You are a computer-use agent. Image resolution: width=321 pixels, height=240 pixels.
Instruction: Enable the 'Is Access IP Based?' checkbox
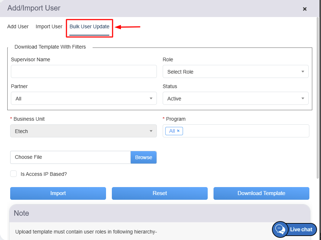tap(14, 174)
